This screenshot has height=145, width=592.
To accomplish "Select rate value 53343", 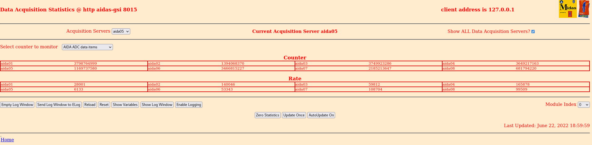I will [x=227, y=89].
